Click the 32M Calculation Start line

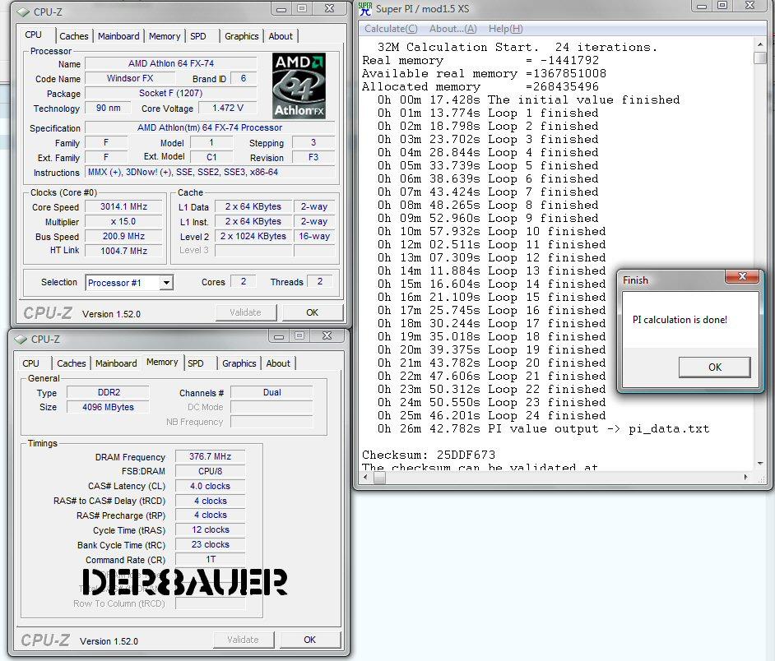(517, 48)
